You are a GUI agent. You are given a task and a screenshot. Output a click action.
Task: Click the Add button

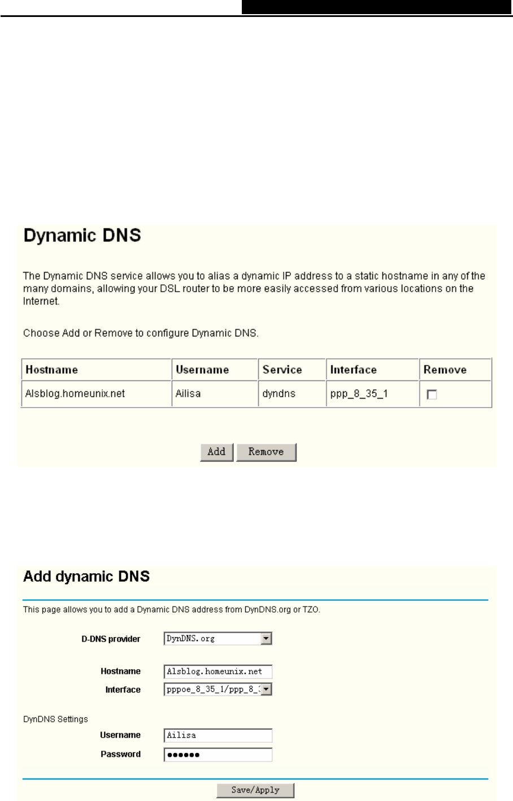pyautogui.click(x=216, y=452)
